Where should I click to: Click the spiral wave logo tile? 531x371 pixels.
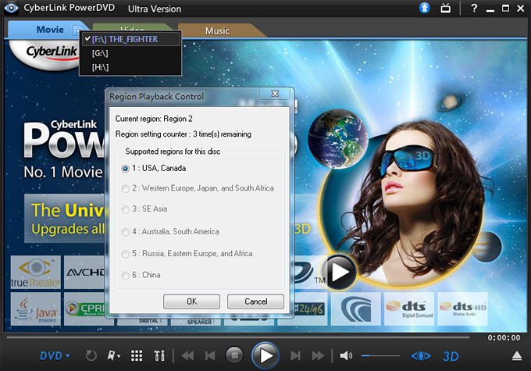click(x=356, y=309)
